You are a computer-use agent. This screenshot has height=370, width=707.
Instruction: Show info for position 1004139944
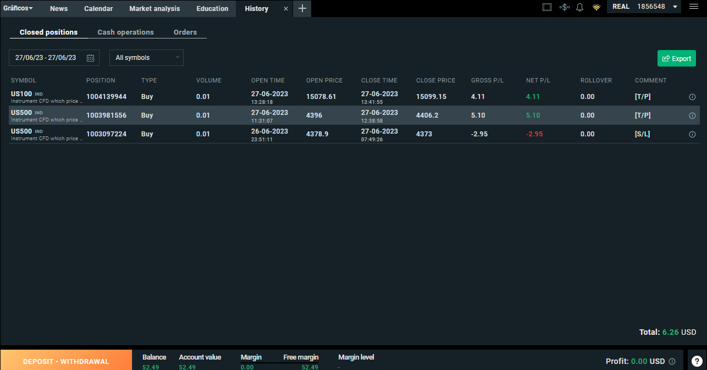pyautogui.click(x=692, y=97)
